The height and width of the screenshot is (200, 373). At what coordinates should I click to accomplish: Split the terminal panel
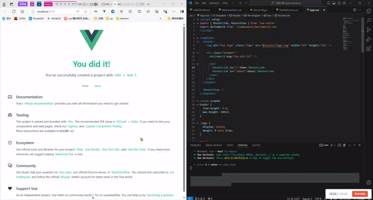coord(339,145)
